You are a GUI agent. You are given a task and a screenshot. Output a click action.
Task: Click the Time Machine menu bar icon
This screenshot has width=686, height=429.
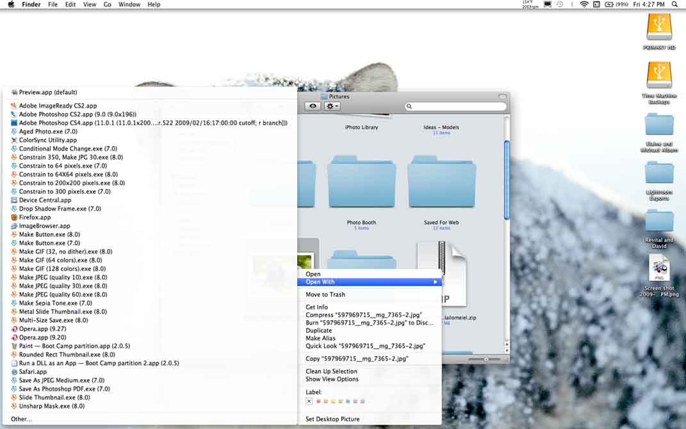click(x=560, y=4)
